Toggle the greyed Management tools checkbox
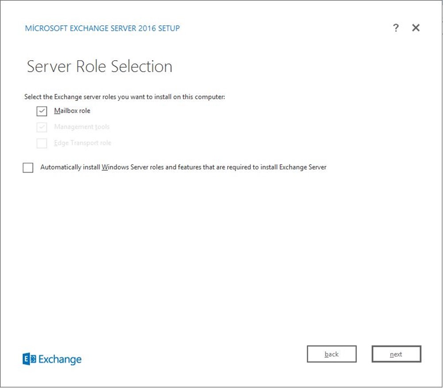443x388 pixels. 42,127
